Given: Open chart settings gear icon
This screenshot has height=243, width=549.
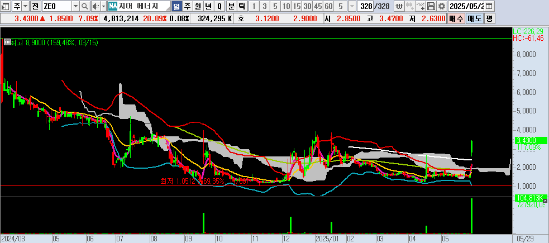Looking at the screenshot, I should (x=442, y=6).
